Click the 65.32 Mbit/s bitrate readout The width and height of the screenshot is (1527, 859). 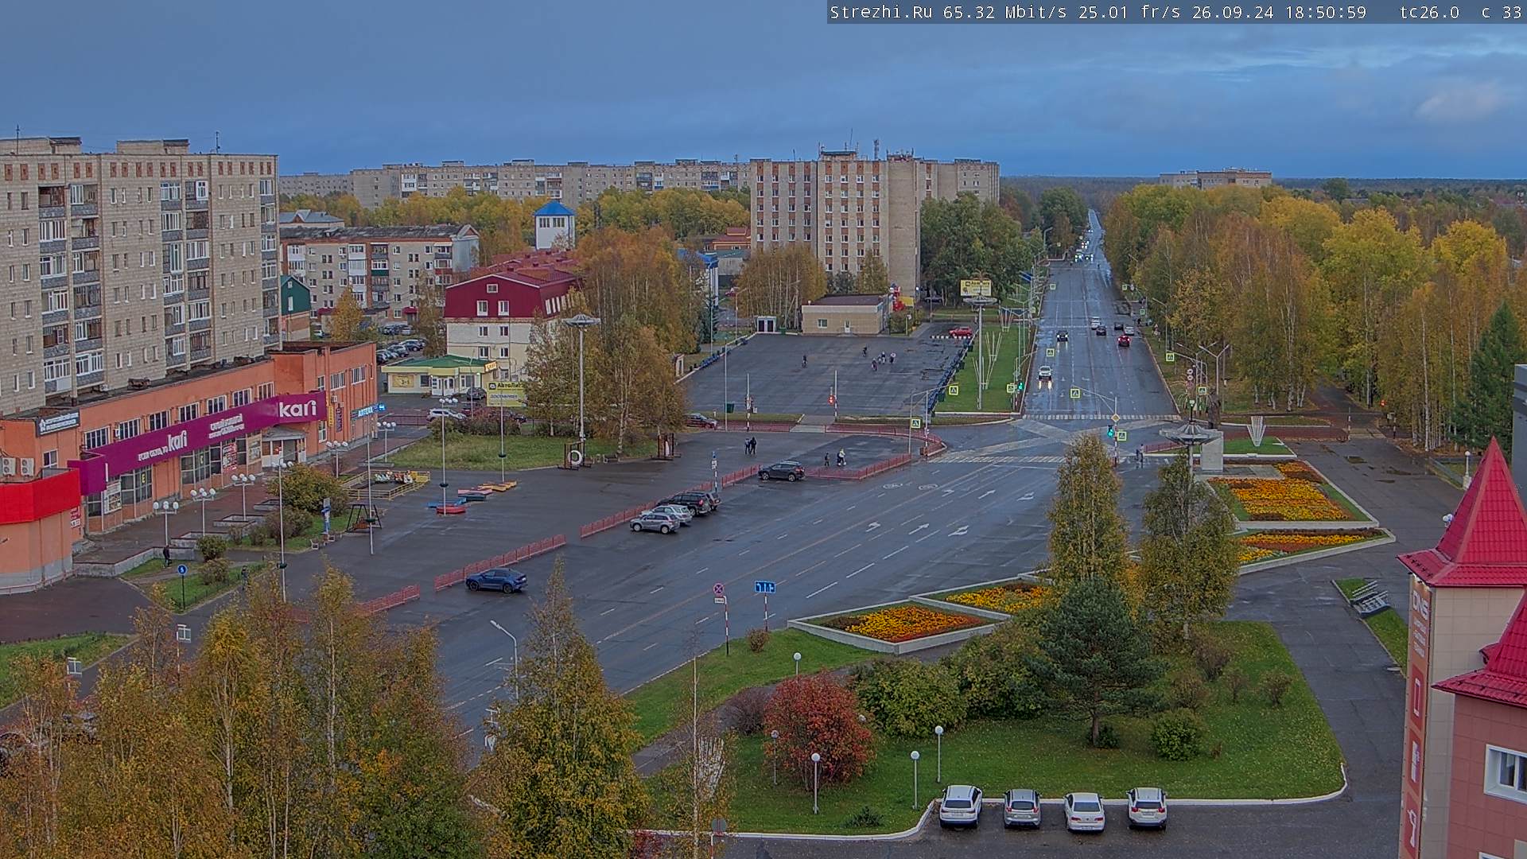[1004, 13]
